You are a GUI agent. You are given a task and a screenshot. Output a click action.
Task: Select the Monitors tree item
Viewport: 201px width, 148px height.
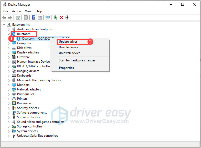click(23, 85)
